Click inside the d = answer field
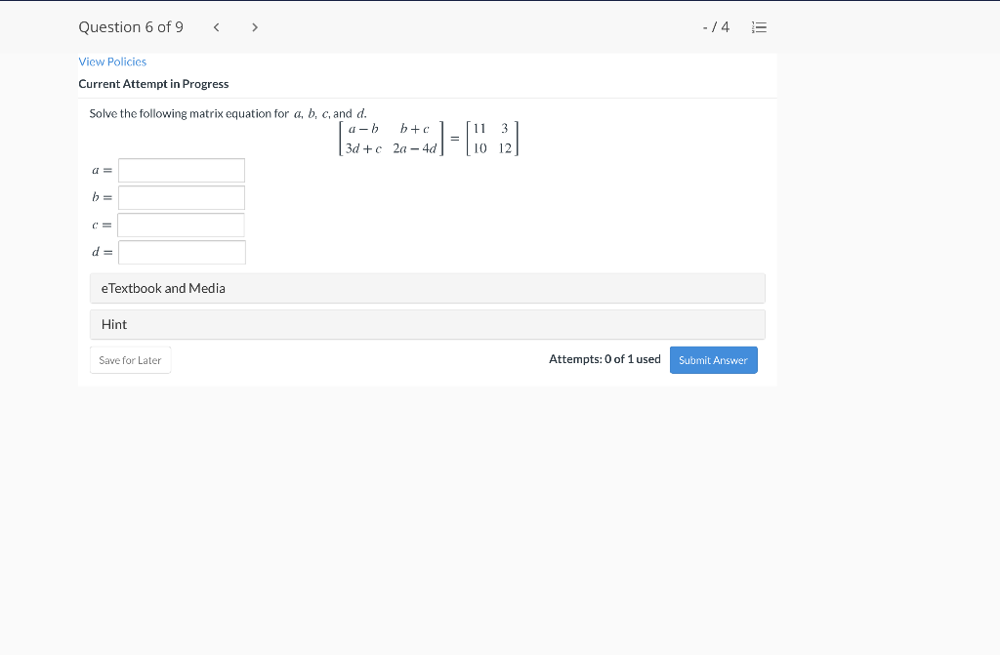The height and width of the screenshot is (655, 1000). tap(181, 252)
